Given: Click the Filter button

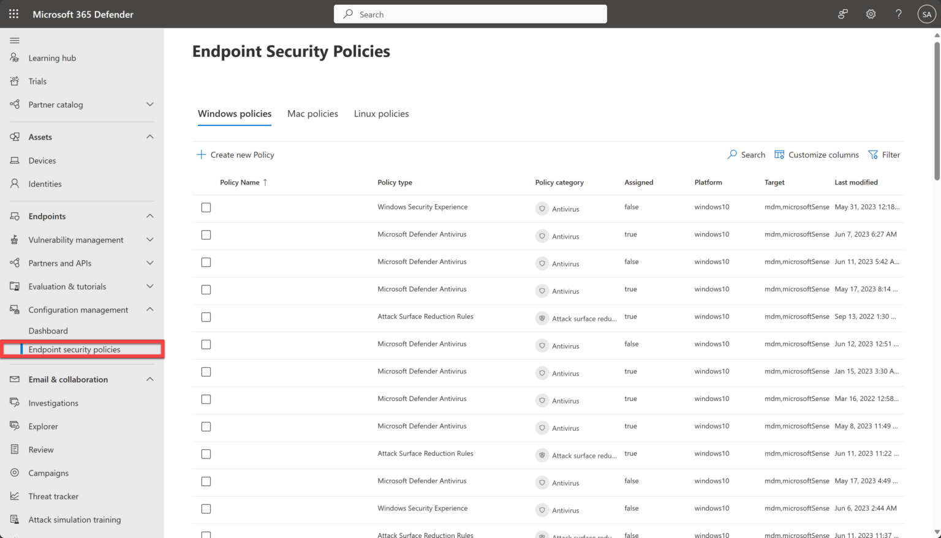Looking at the screenshot, I should click(884, 155).
